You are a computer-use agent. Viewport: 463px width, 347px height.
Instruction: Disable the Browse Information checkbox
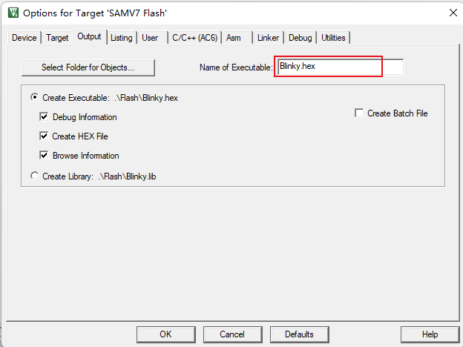pos(44,155)
